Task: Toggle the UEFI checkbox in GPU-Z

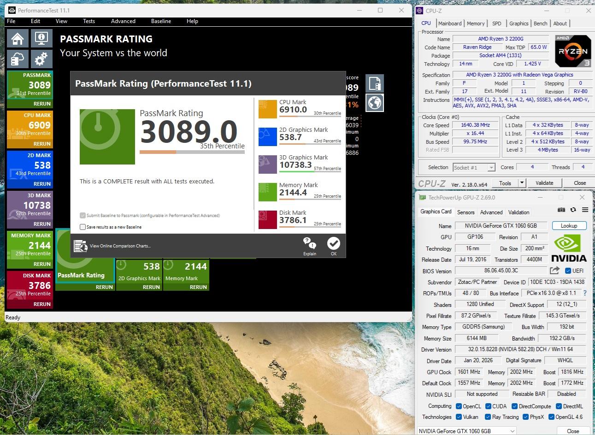Action: pyautogui.click(x=568, y=270)
